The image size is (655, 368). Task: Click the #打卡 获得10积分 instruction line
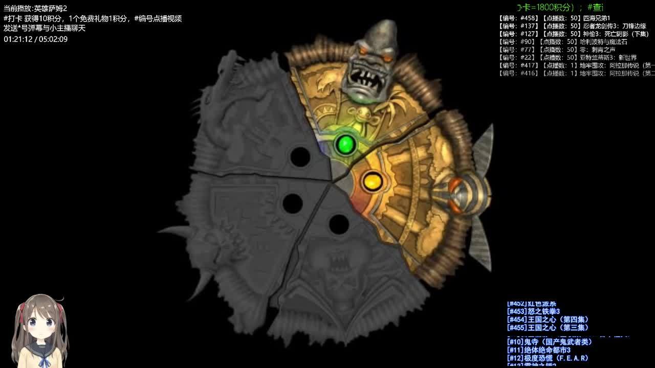93,19
